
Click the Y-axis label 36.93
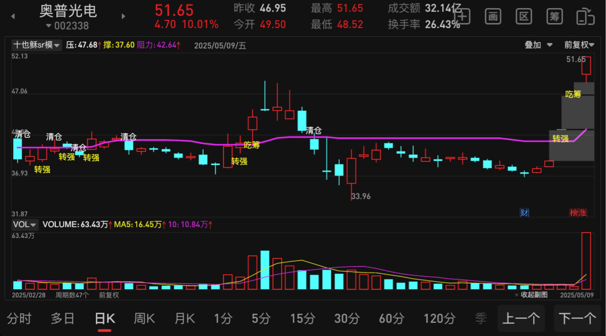[x=19, y=173]
